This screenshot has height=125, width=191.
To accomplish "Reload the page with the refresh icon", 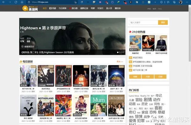I will (x=16, y=2).
